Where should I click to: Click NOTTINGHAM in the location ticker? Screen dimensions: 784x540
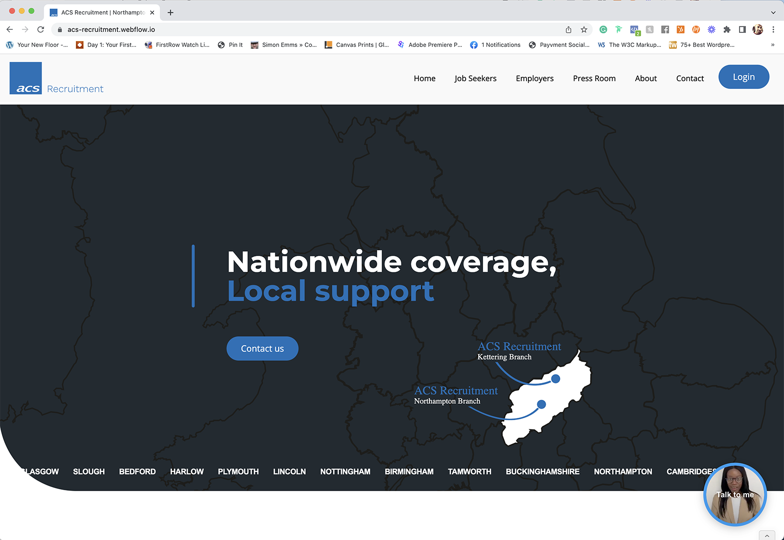click(345, 471)
